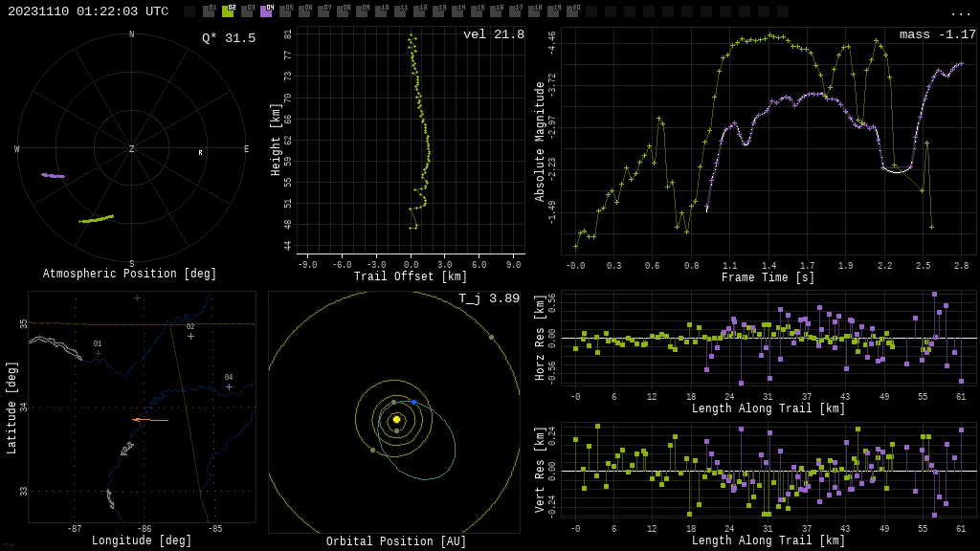The image size is (980, 551).
Task: Select station square 13
Action: point(437,11)
